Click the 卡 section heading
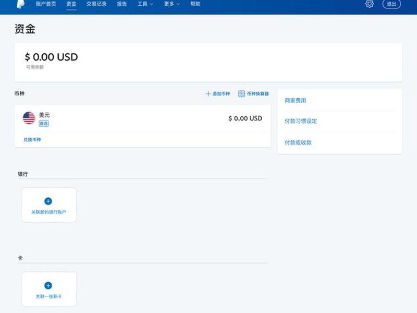 [x=20, y=258]
